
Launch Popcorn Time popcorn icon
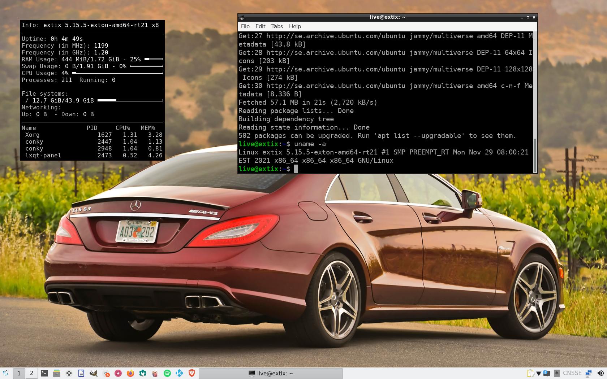pyautogui.click(x=155, y=373)
